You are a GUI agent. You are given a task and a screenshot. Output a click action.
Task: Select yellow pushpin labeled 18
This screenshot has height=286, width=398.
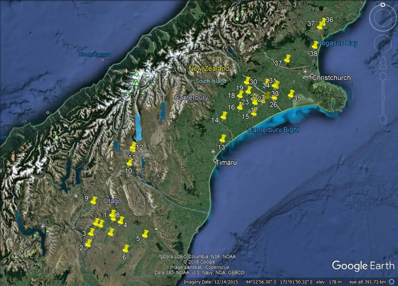coord(240,95)
